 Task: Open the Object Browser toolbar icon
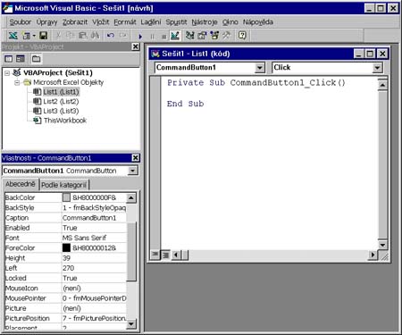[x=214, y=36]
